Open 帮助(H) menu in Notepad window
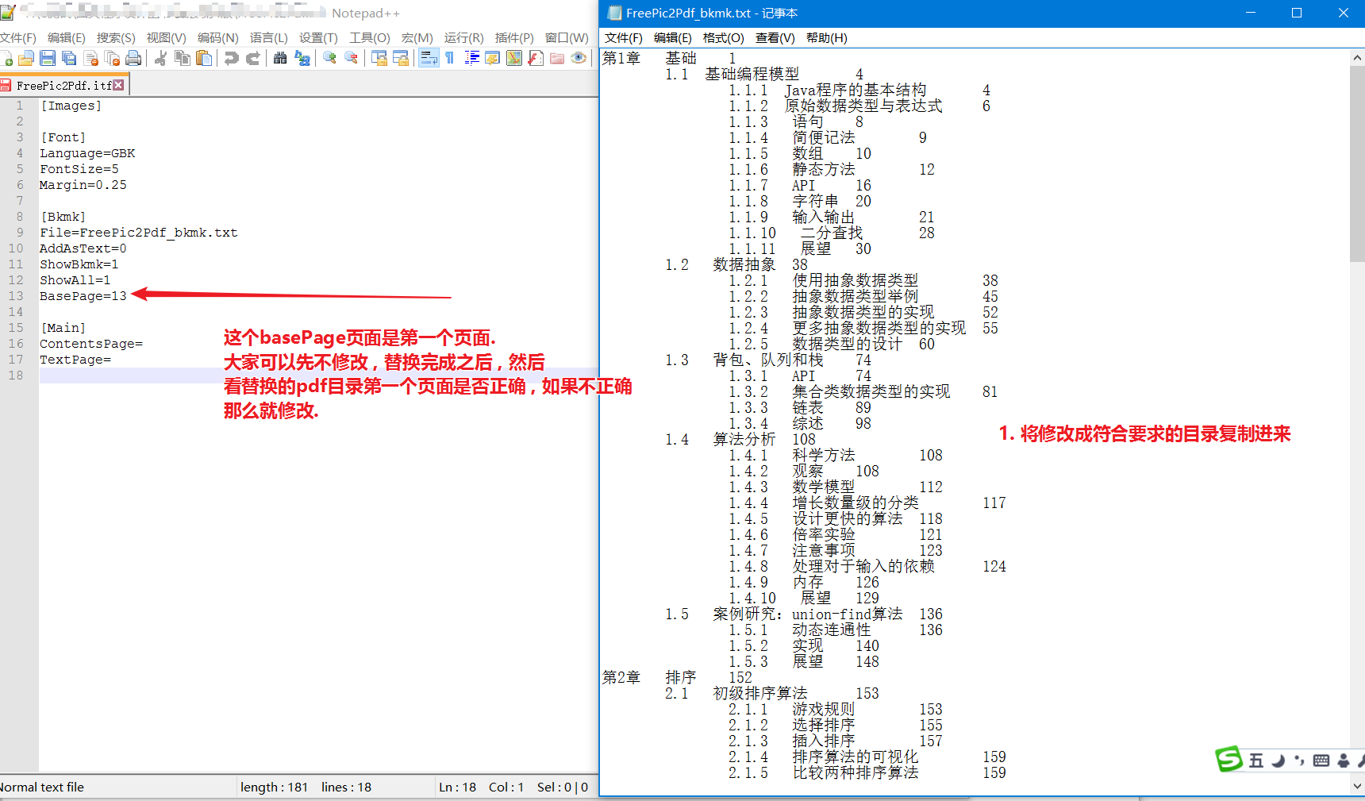The width and height of the screenshot is (1365, 801). click(826, 38)
